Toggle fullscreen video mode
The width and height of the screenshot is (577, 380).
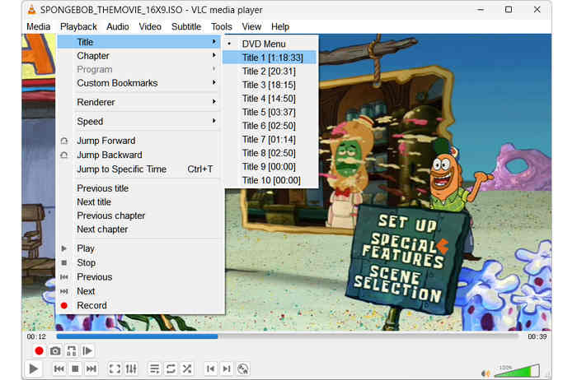[x=115, y=368]
